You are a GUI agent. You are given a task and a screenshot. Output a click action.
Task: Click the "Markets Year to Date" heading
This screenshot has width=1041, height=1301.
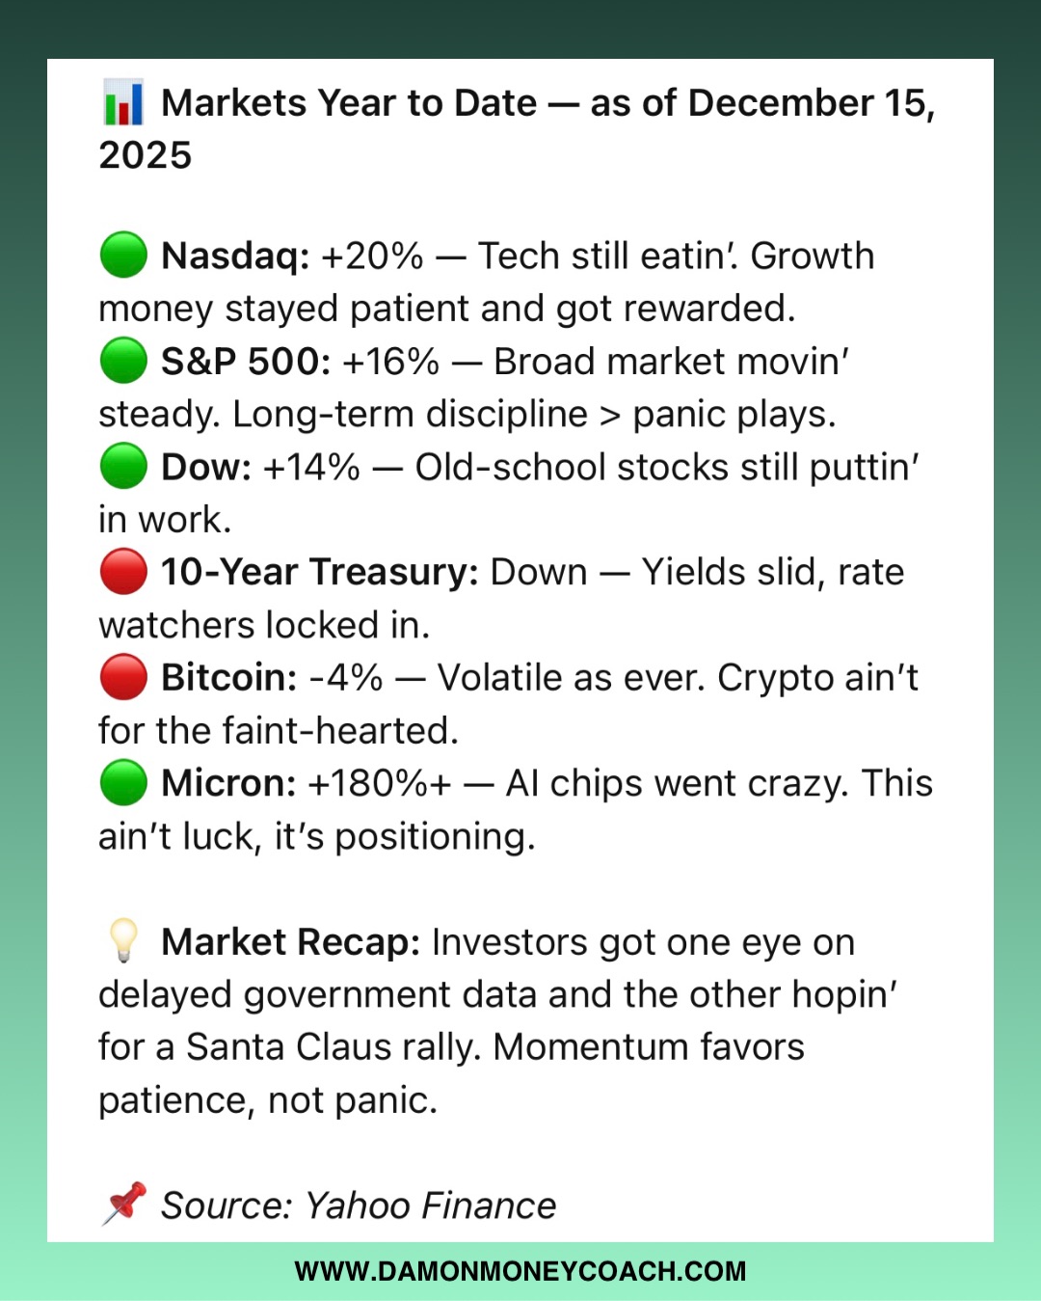click(x=349, y=103)
